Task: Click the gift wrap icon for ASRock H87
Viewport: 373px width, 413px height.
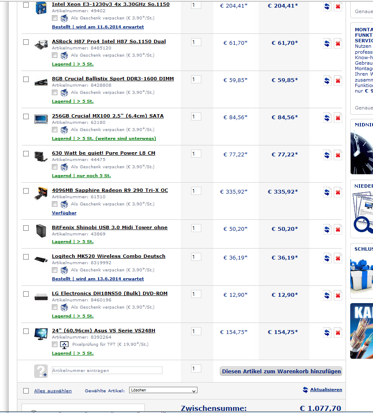Action: (x=64, y=55)
